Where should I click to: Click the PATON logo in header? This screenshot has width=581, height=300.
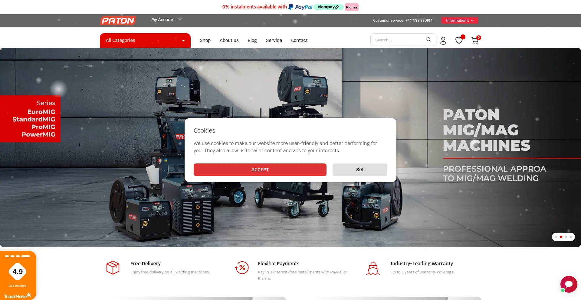pyautogui.click(x=118, y=21)
